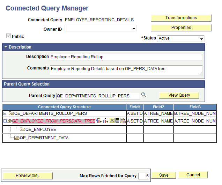
Task: Click the Preview XML button
Action: 28,176
